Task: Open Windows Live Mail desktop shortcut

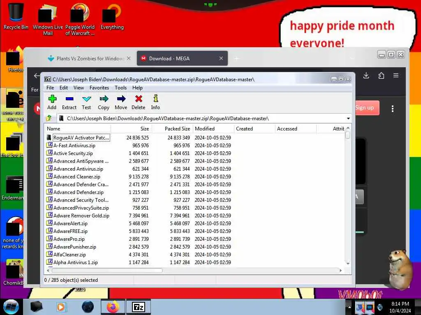Action: click(48, 19)
